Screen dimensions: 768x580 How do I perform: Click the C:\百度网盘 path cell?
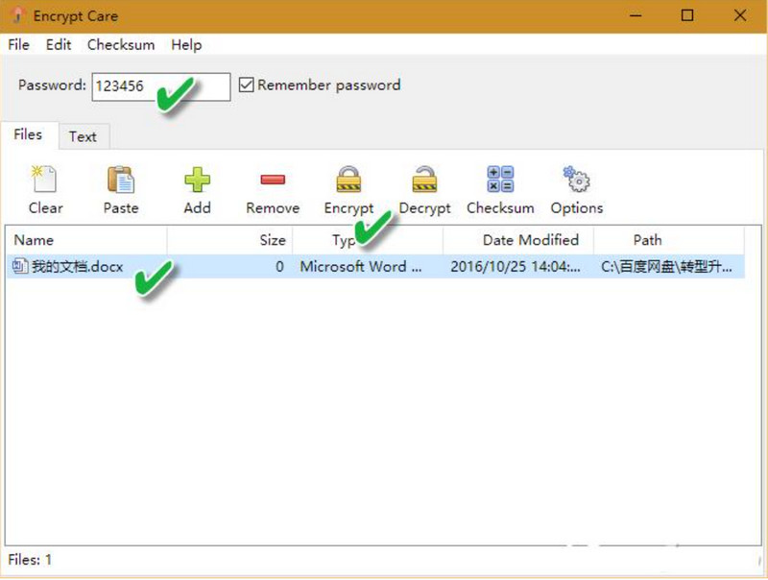[x=666, y=267]
